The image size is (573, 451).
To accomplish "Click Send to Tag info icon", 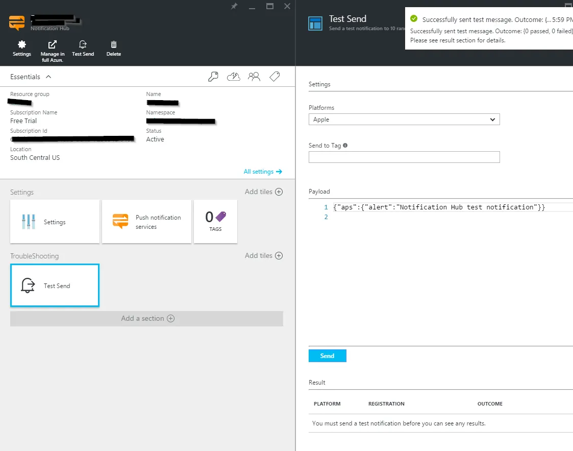I will click(x=345, y=145).
